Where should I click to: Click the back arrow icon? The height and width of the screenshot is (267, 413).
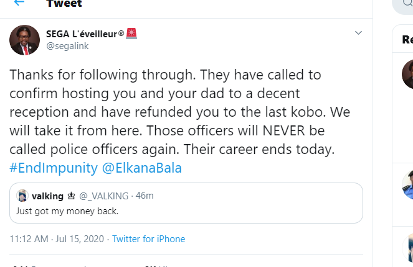[19, 2]
